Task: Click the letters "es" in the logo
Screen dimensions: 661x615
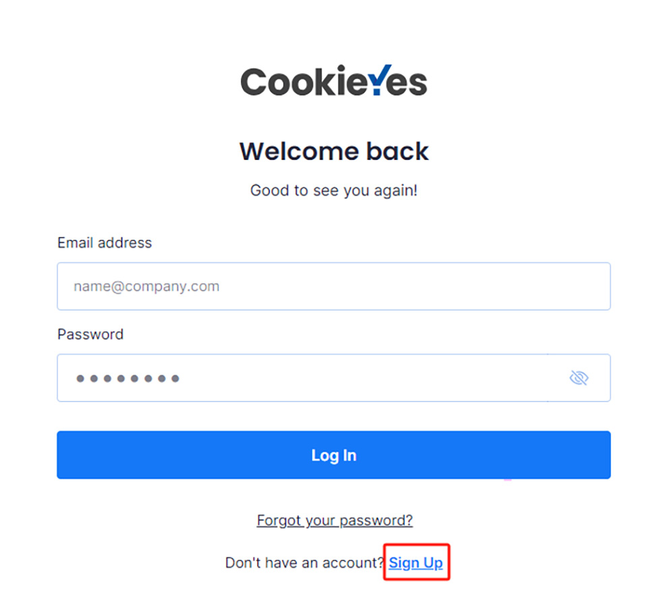Action: click(409, 84)
